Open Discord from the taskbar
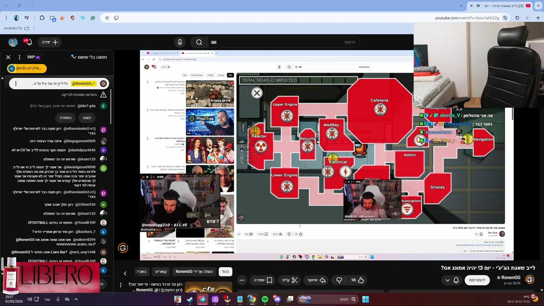The height and width of the screenshot is (306, 544). pos(277,299)
